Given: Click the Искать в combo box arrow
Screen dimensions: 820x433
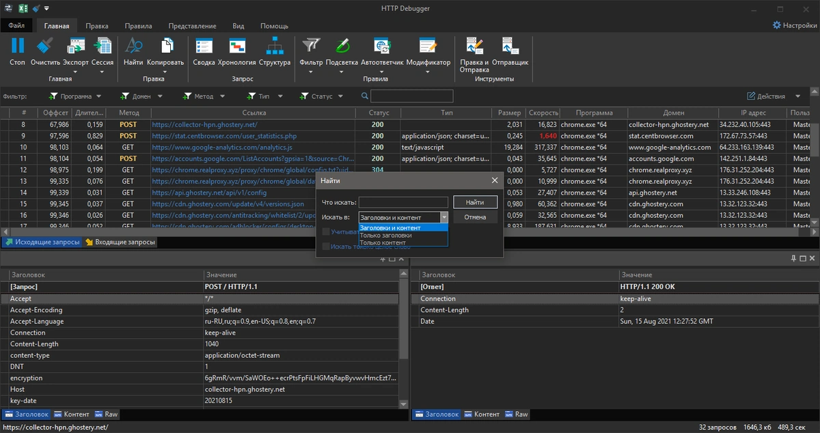Looking at the screenshot, I should pos(443,217).
